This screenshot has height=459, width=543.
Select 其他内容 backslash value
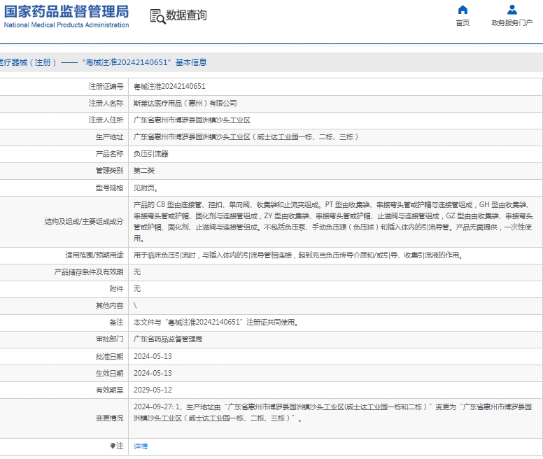135,306
